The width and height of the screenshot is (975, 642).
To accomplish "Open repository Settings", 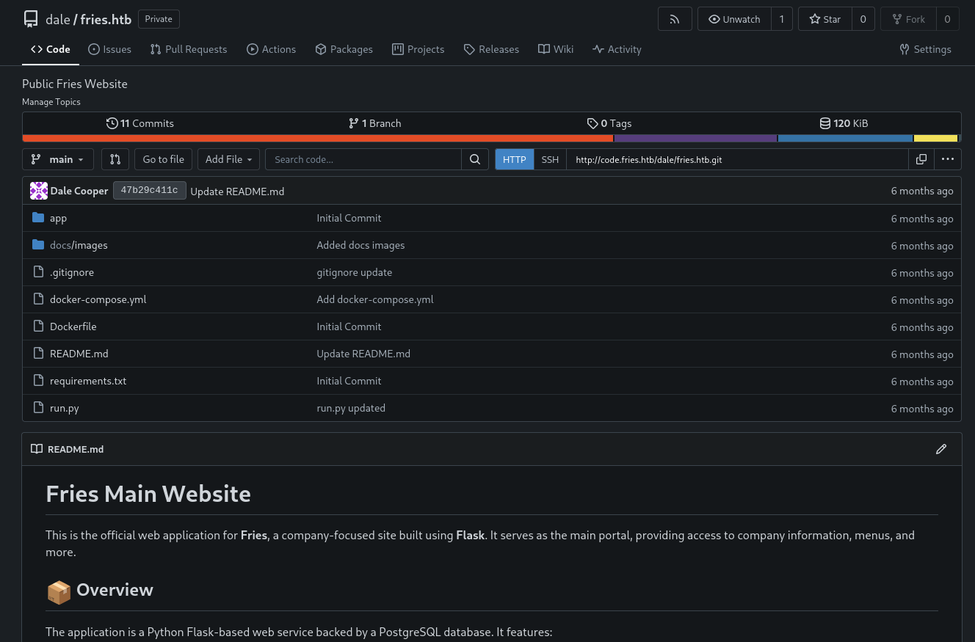I will click(x=925, y=49).
